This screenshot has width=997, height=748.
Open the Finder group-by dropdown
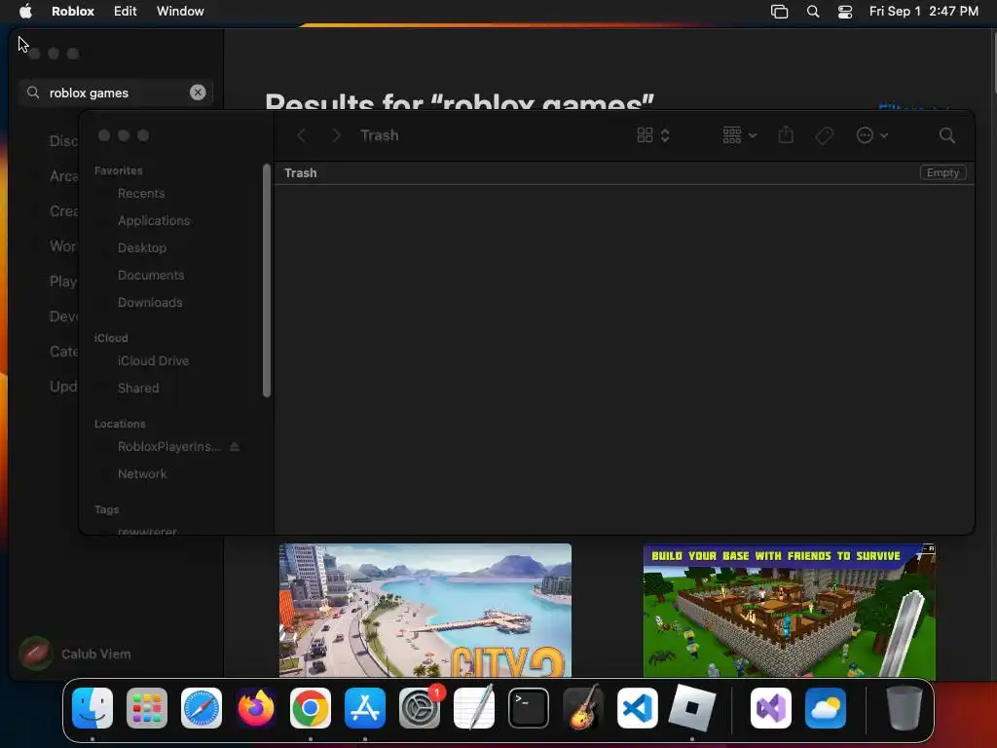coord(740,135)
